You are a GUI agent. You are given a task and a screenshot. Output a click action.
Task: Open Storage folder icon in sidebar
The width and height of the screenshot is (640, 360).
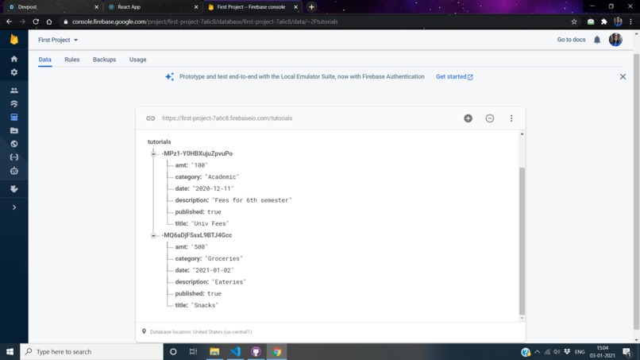[x=13, y=131]
